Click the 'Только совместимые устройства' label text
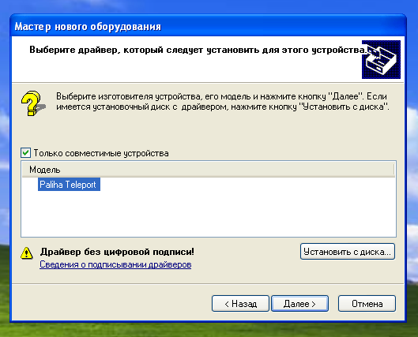The height and width of the screenshot is (337, 418). tap(101, 153)
